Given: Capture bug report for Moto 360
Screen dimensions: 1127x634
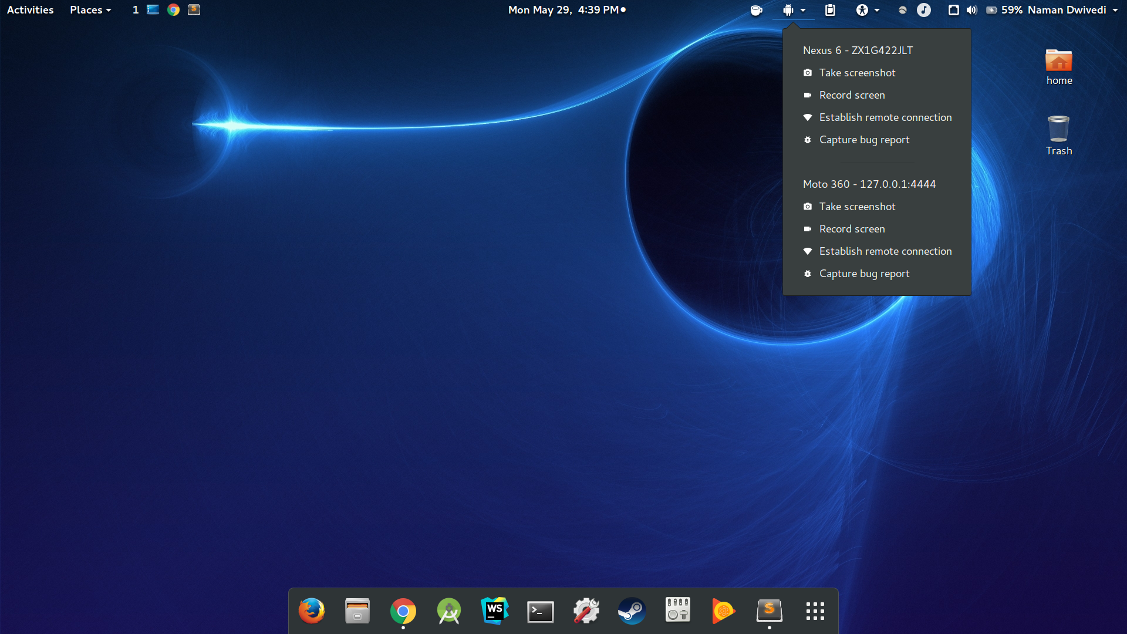Looking at the screenshot, I should pos(864,274).
